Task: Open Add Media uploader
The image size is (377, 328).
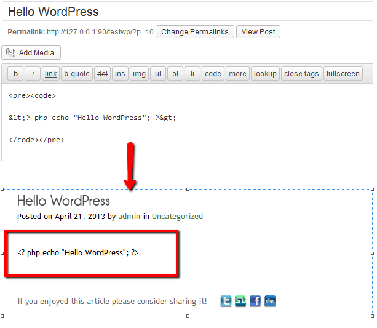Action: 31,52
